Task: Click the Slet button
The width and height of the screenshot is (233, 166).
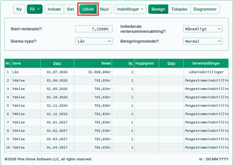Action: (x=70, y=9)
